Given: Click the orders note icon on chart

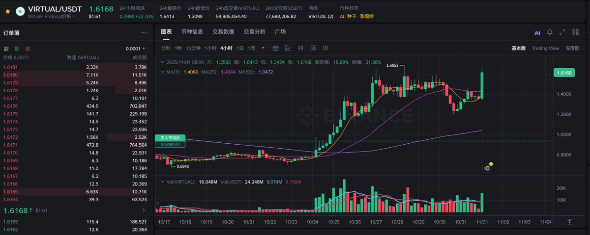Looking at the screenshot, I should point(486,168).
